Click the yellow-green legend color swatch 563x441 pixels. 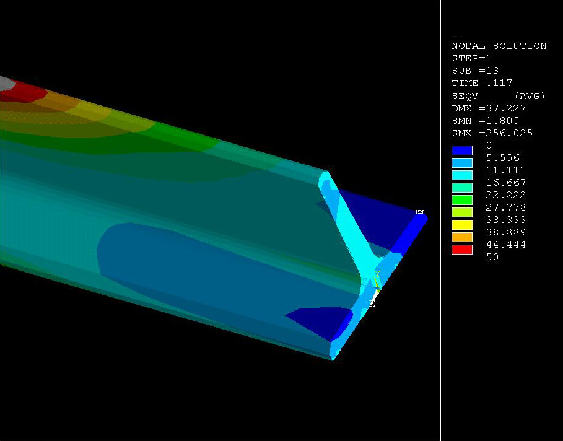462,212
